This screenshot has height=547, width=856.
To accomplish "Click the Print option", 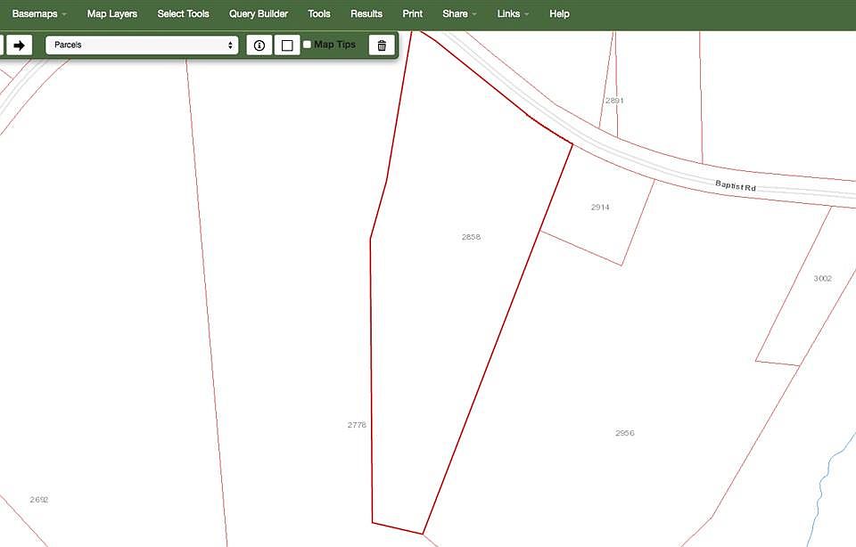I will click(x=413, y=14).
